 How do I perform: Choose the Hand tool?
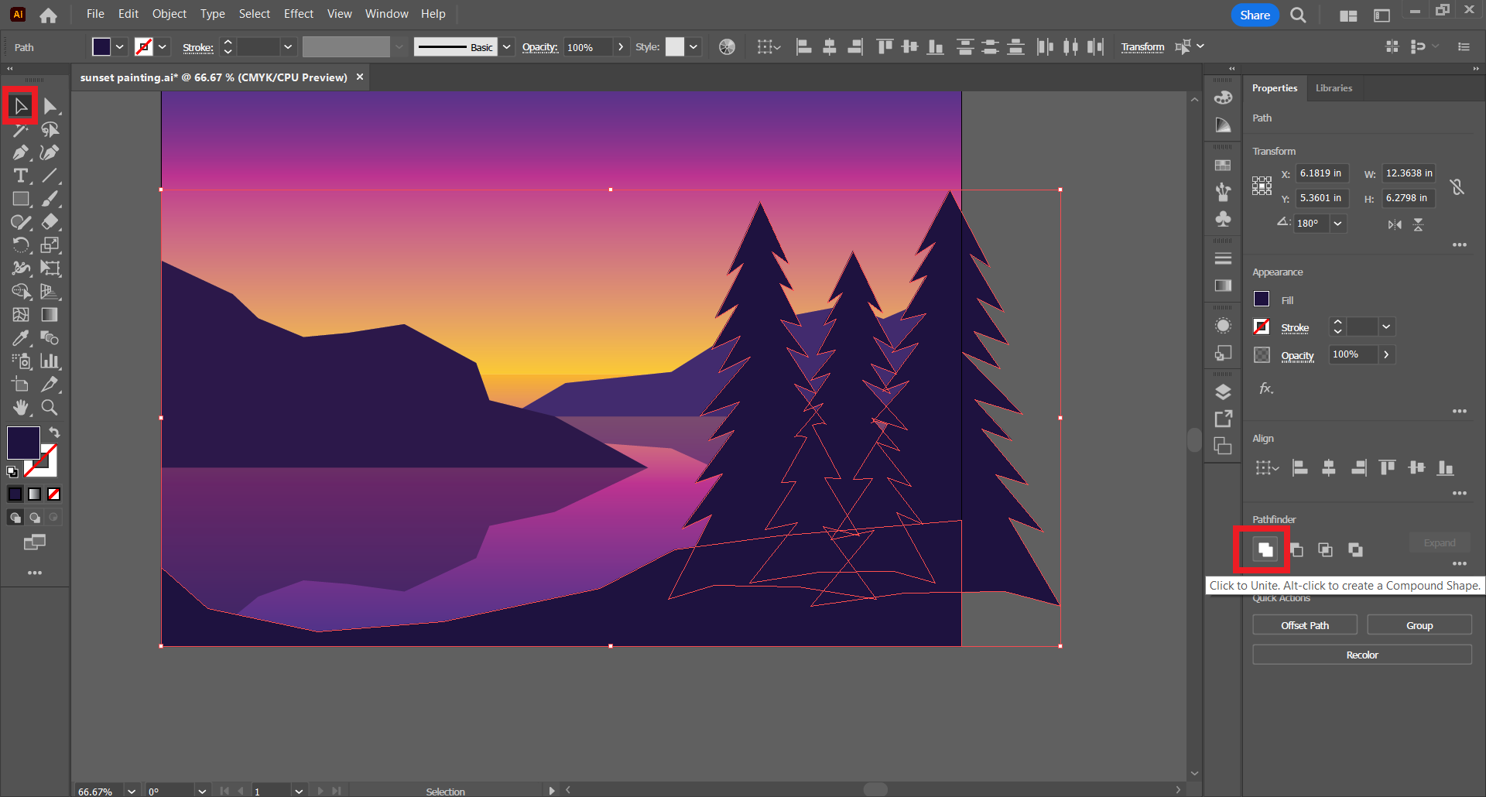(x=21, y=408)
